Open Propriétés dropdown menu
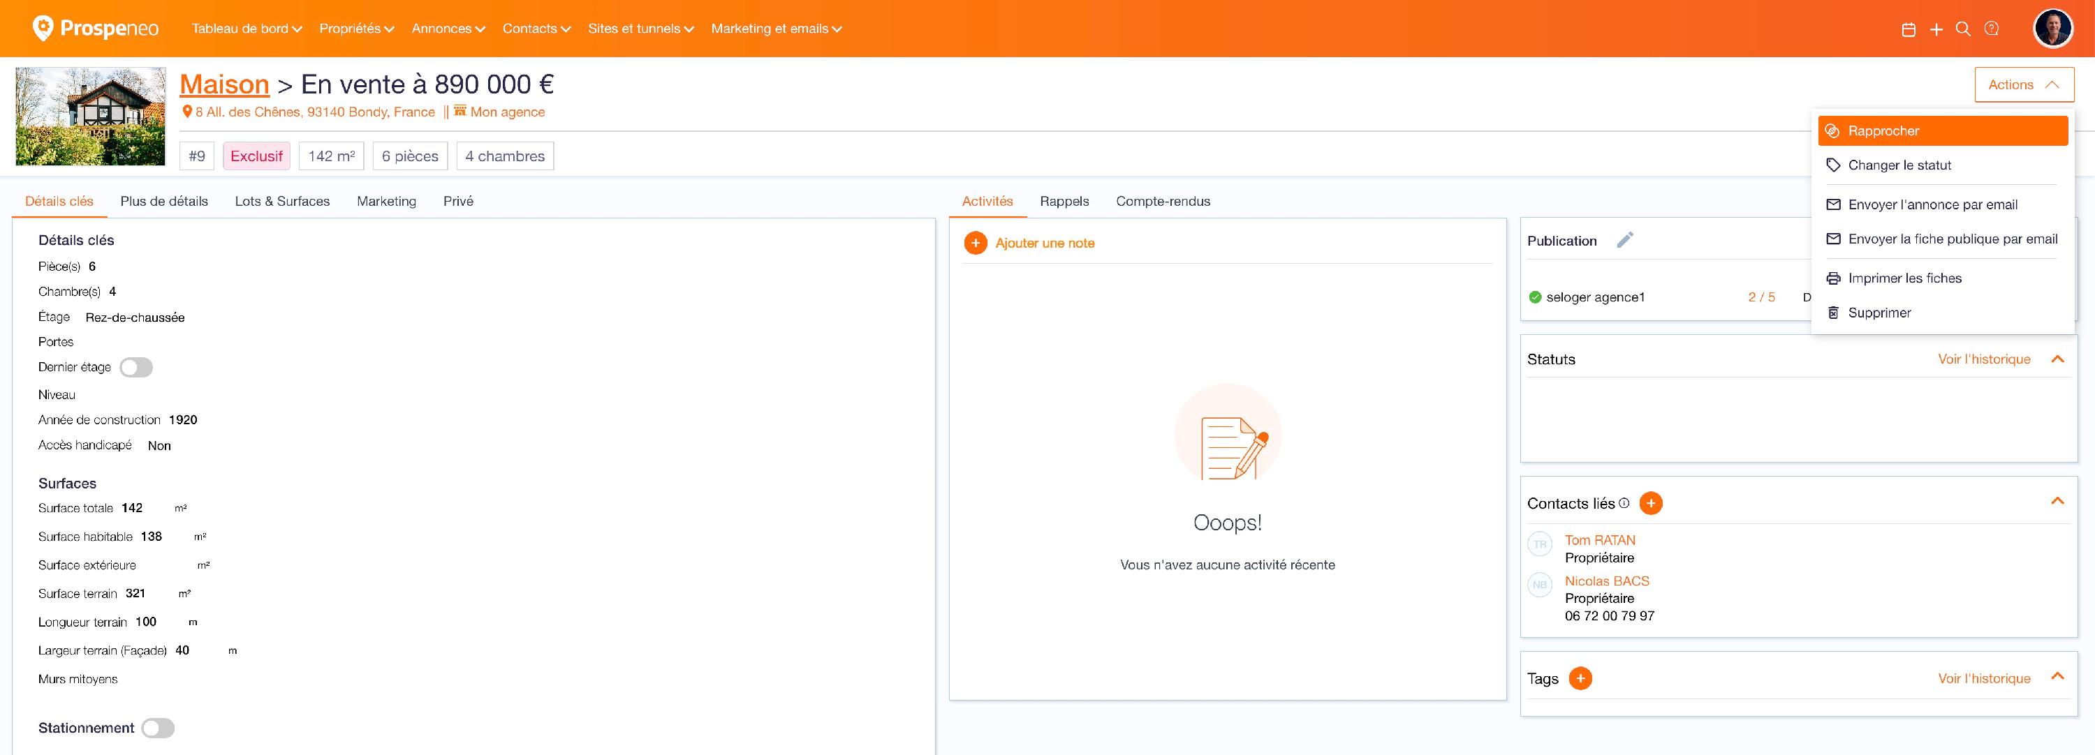2095x755 pixels. pyautogui.click(x=356, y=29)
